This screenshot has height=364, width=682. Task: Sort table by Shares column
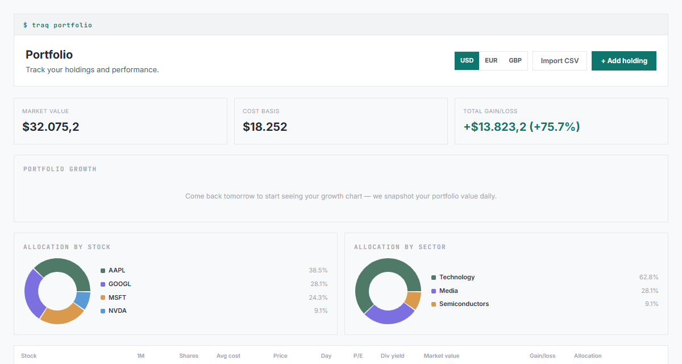point(189,356)
